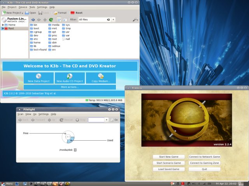Click the Go button in Filelight toolbar
Image resolution: width=249 pixels, height=186 pixels.
click(x=114, y=120)
